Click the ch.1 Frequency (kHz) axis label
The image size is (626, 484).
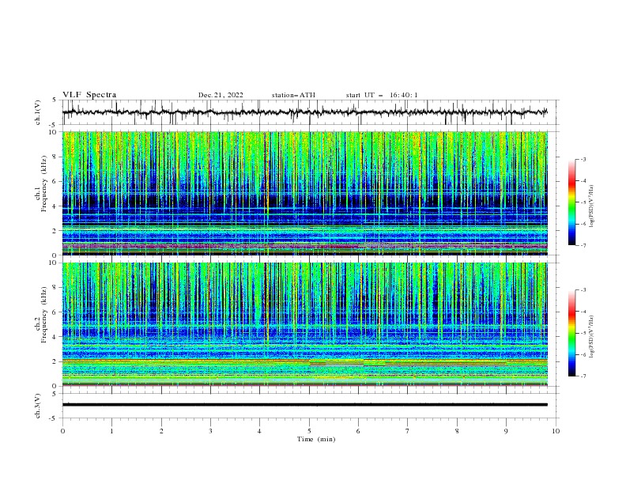point(41,184)
